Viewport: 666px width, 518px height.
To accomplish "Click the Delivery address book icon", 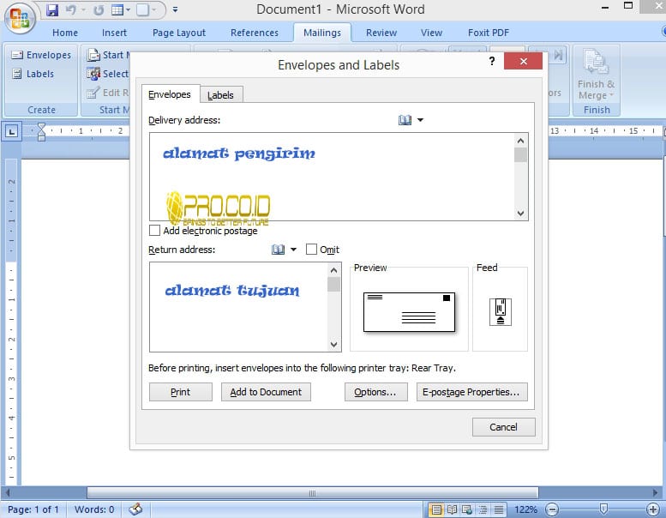I will (x=405, y=120).
